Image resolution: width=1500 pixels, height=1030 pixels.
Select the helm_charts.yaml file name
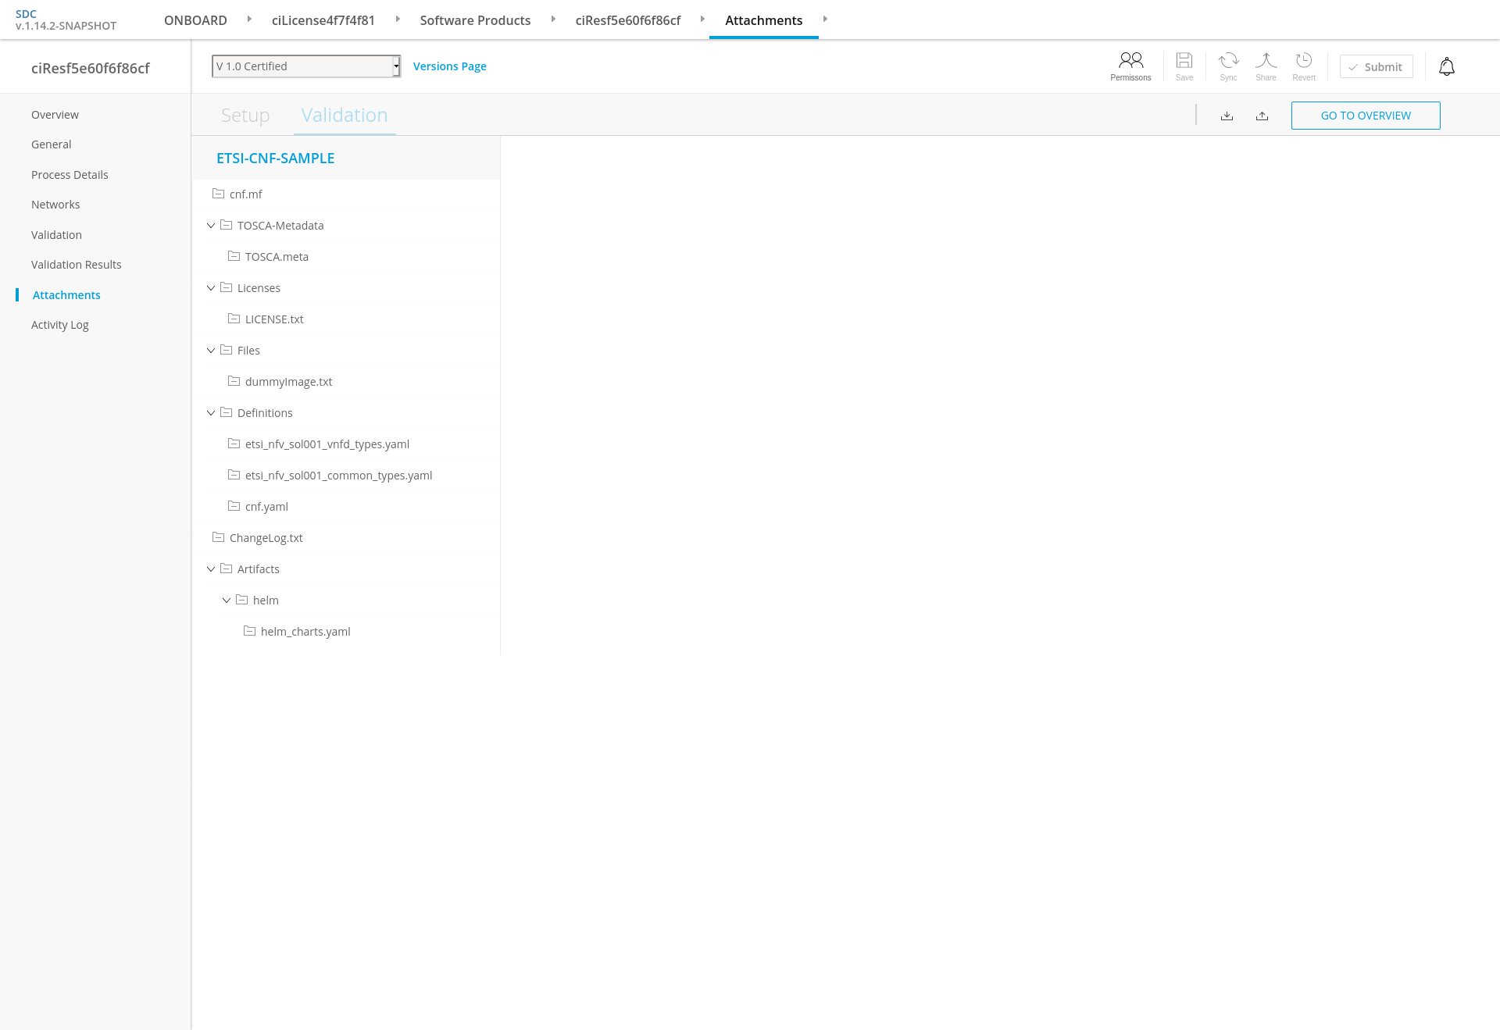pyautogui.click(x=305, y=632)
